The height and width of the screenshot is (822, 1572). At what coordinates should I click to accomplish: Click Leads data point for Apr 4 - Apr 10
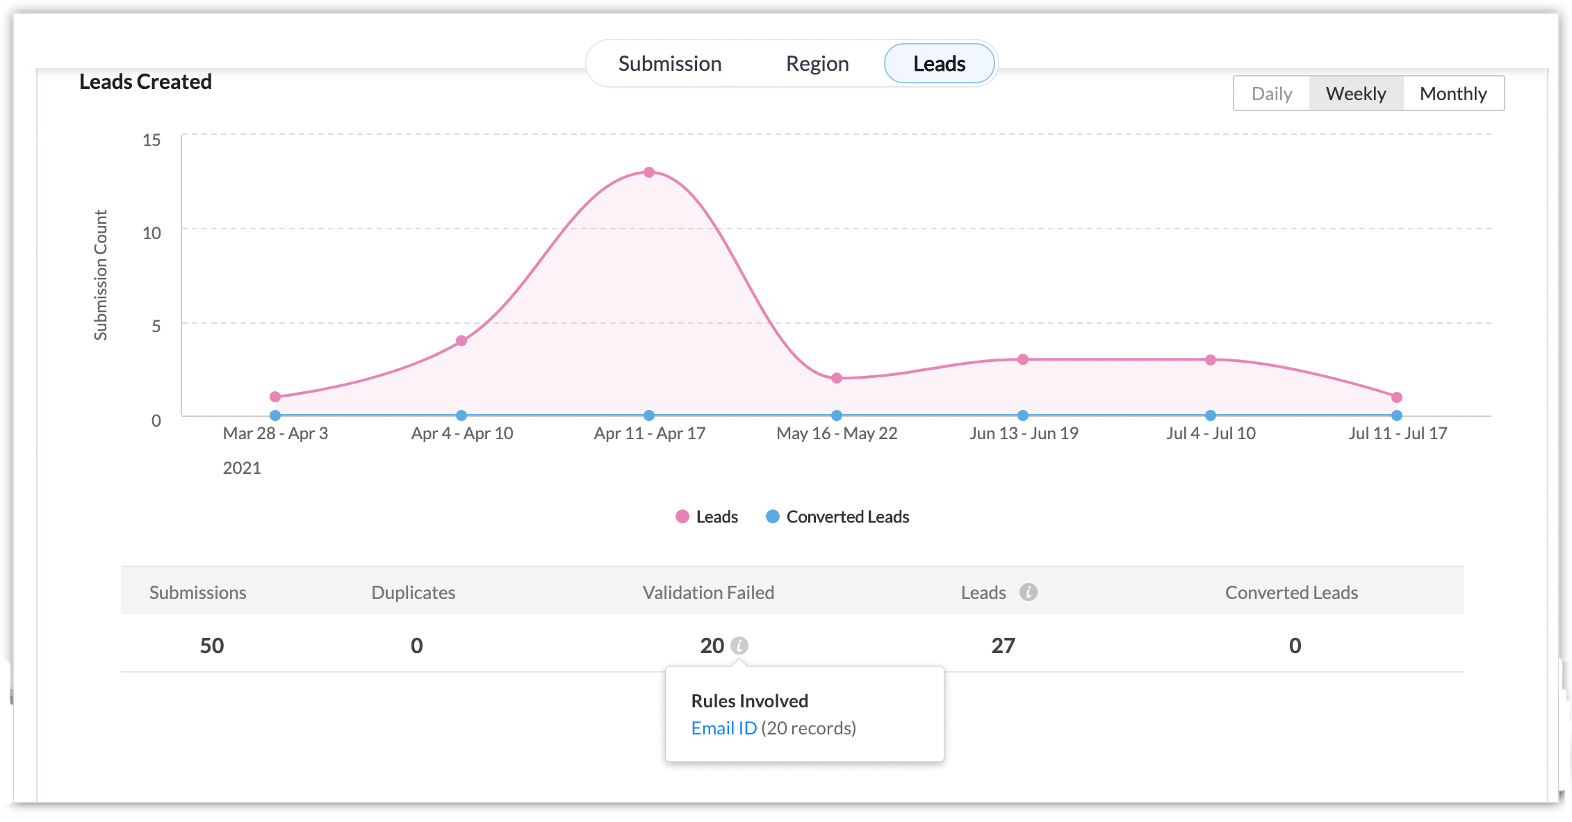click(x=461, y=340)
